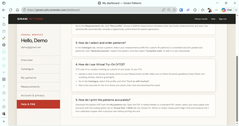Switch to the two dark figures tab

(x=4, y=114)
